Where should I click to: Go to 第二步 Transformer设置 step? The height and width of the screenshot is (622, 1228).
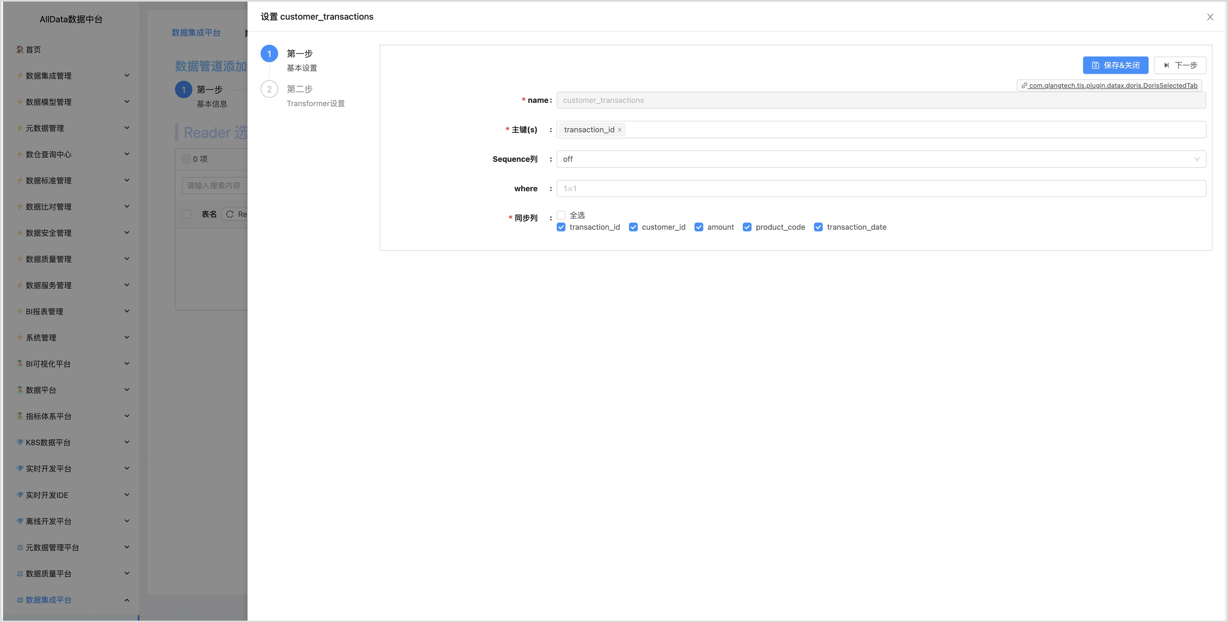299,90
